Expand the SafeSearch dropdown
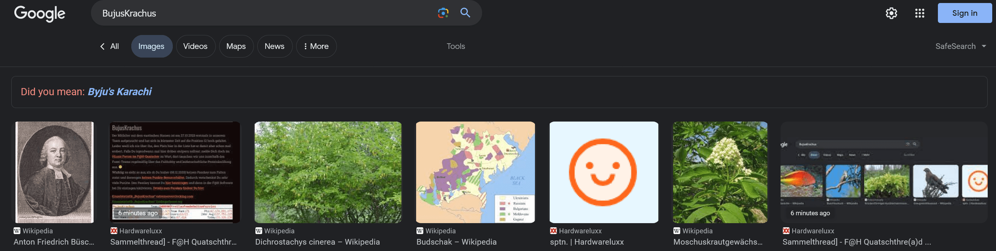 [x=961, y=46]
